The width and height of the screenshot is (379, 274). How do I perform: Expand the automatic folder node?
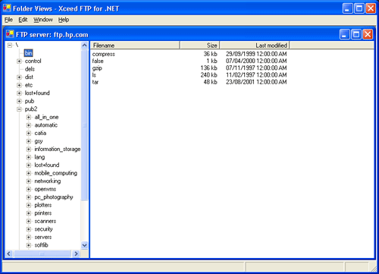(29, 125)
